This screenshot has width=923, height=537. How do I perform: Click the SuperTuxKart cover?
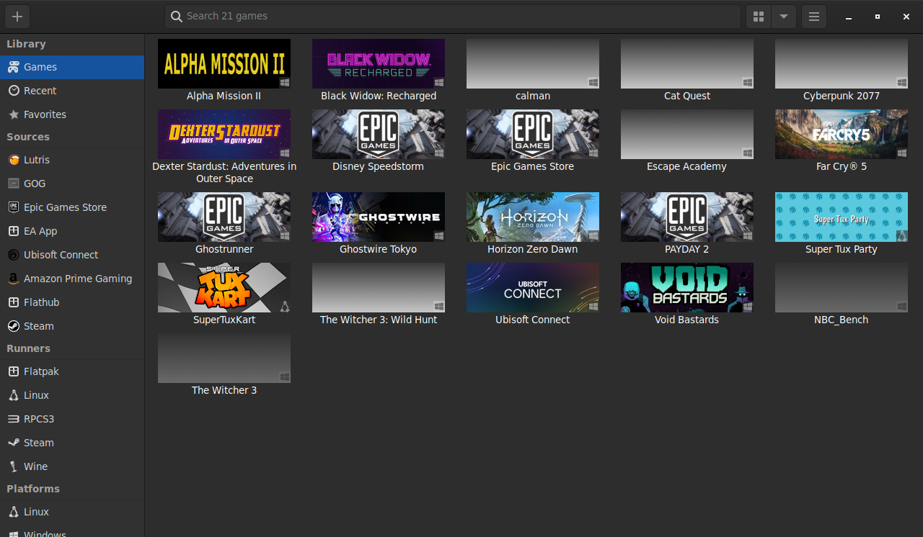[224, 287]
